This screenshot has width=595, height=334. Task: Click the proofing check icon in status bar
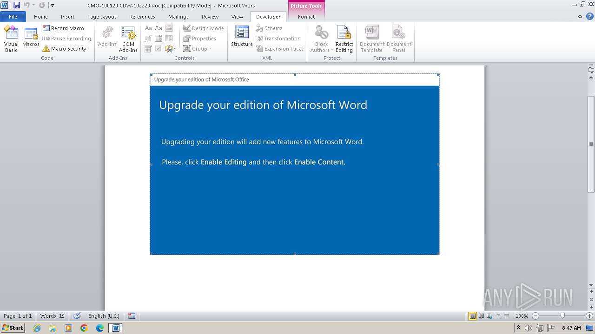[x=77, y=316]
